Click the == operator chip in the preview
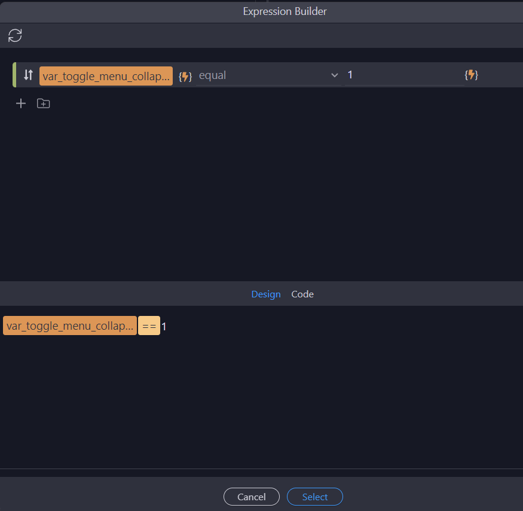This screenshot has width=523, height=511. 149,326
